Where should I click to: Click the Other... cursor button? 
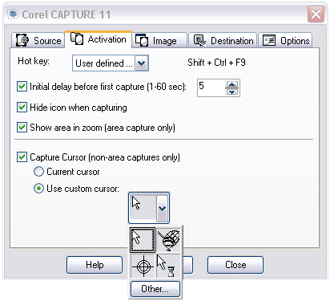pyautogui.click(x=155, y=289)
